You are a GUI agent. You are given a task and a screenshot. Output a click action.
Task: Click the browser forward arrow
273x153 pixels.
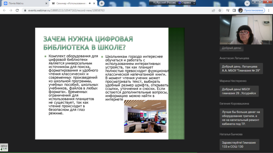coord(11,10)
